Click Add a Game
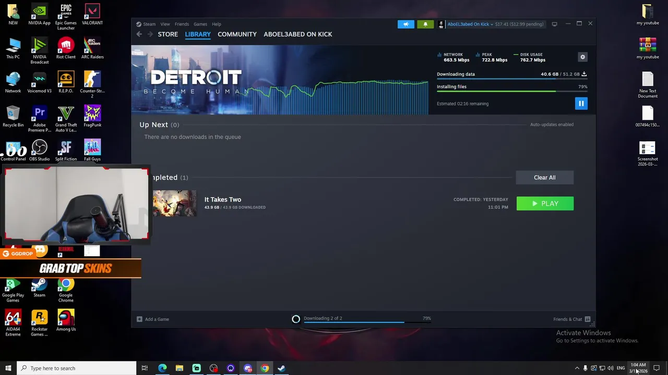Screen dimensions: 668x375 pos(153,319)
